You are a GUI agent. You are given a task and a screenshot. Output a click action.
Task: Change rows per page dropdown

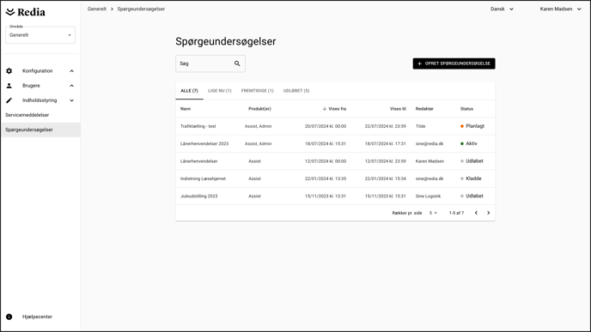point(433,213)
